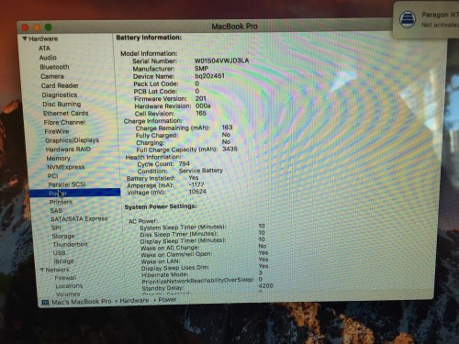The image size is (459, 344).
Task: Open the Storage section
Action: click(x=63, y=236)
